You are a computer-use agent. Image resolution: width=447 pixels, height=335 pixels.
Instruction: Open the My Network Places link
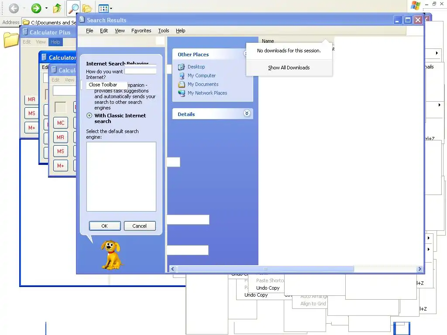click(207, 93)
